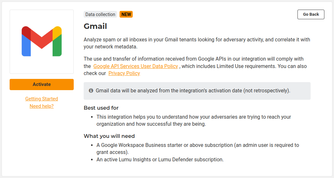Open Google API Services User Data Policy
This screenshot has height=178, width=334.
point(136,66)
